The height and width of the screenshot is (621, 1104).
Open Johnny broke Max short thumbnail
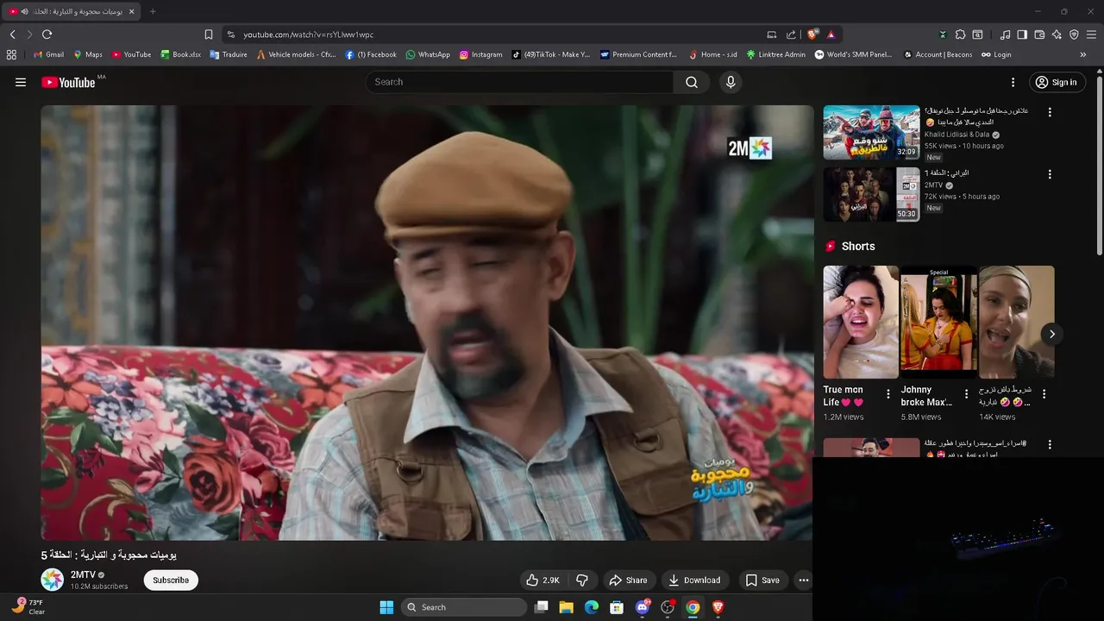coord(938,322)
